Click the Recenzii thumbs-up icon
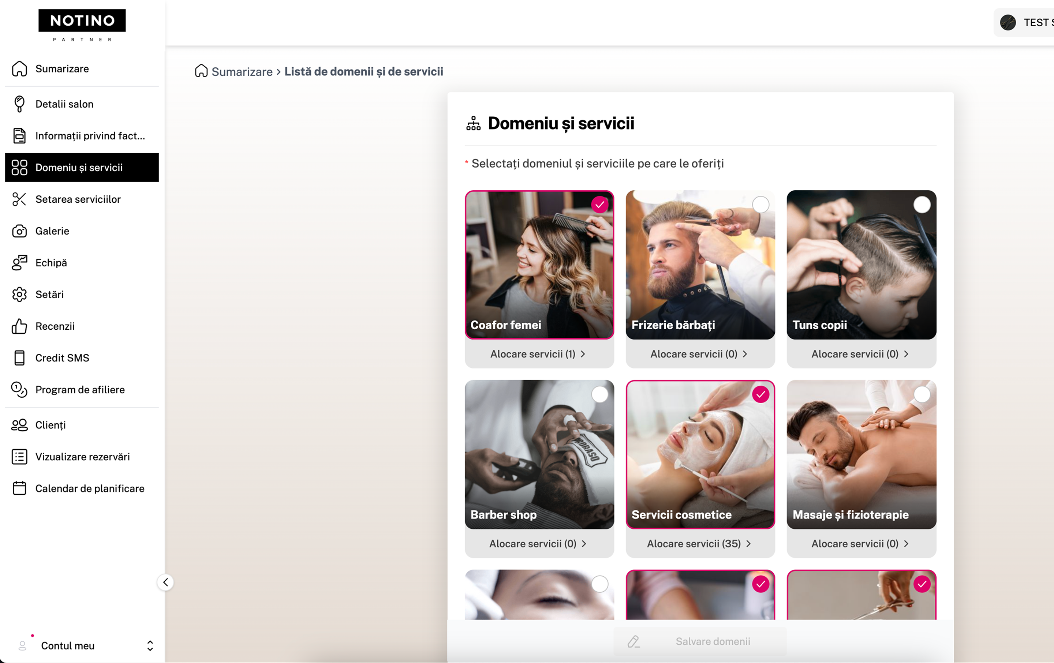 tap(19, 326)
